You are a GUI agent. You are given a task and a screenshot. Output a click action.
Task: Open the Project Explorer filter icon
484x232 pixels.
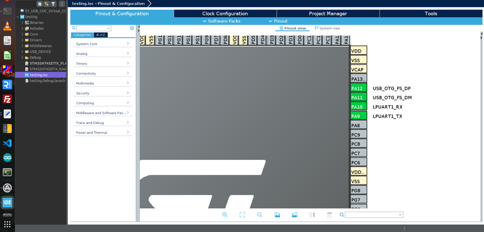53,4
